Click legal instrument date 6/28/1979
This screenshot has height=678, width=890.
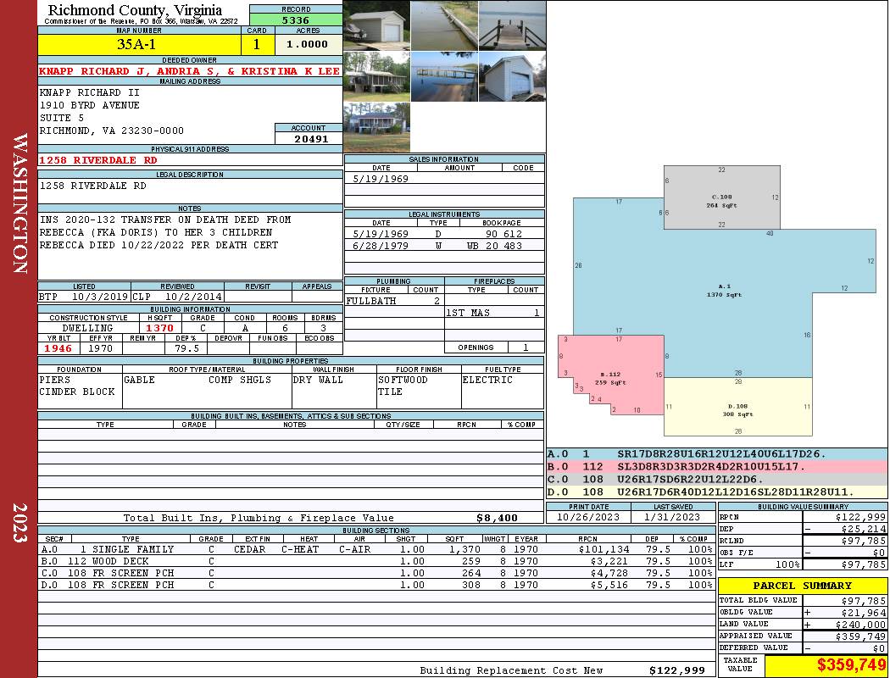point(381,246)
